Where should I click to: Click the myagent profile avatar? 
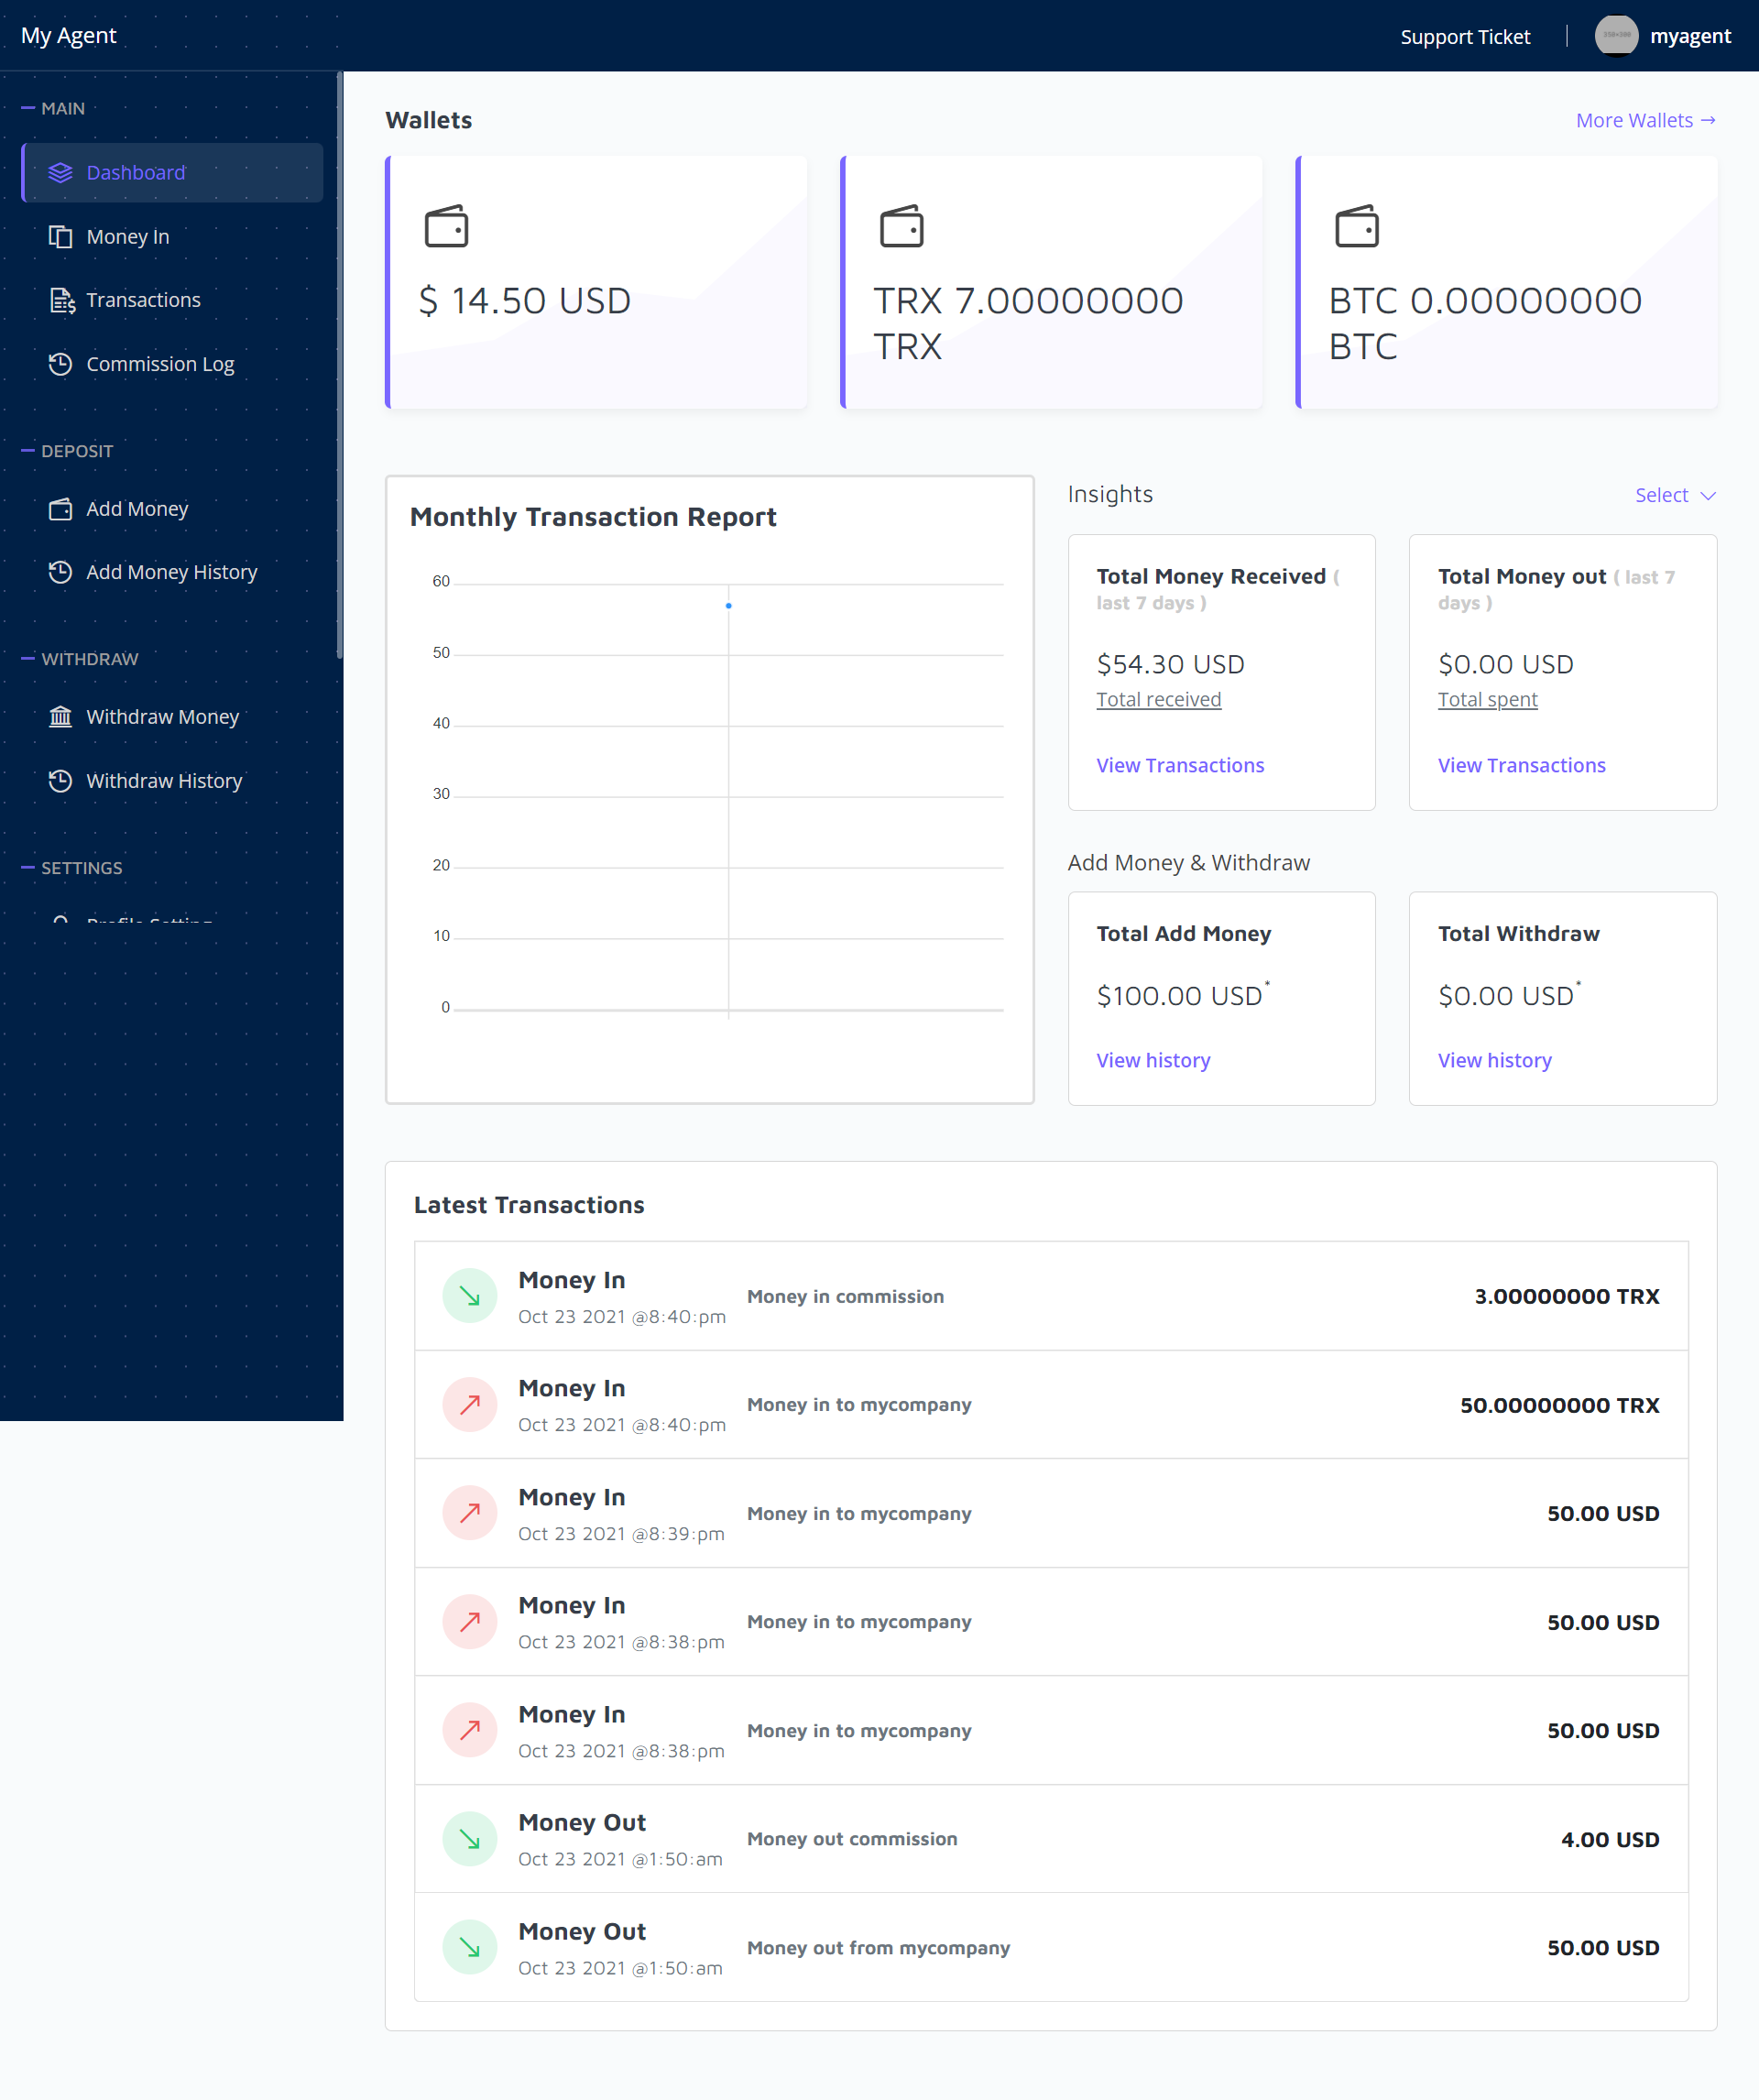coord(1615,36)
